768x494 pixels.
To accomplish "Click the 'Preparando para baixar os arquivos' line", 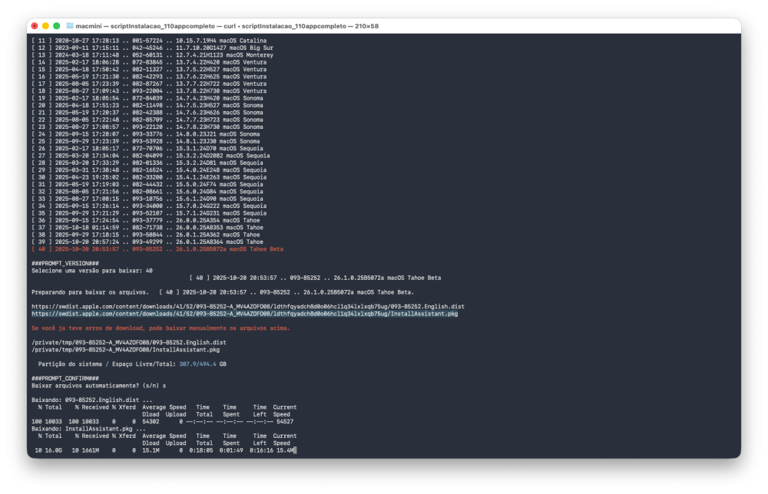I will pyautogui.click(x=223, y=292).
